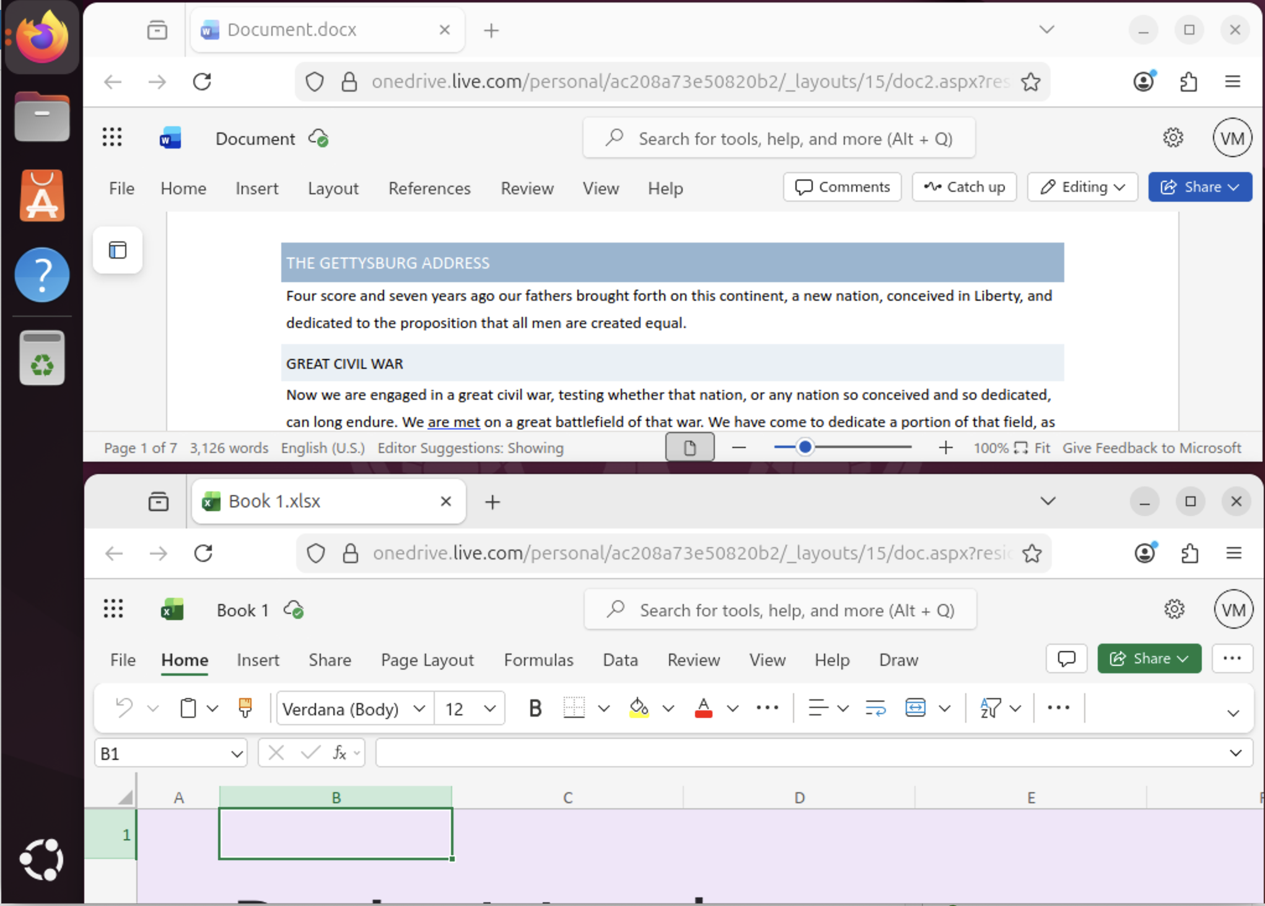Open the Editing mode dropdown
Image resolution: width=1265 pixels, height=906 pixels.
[1082, 187]
